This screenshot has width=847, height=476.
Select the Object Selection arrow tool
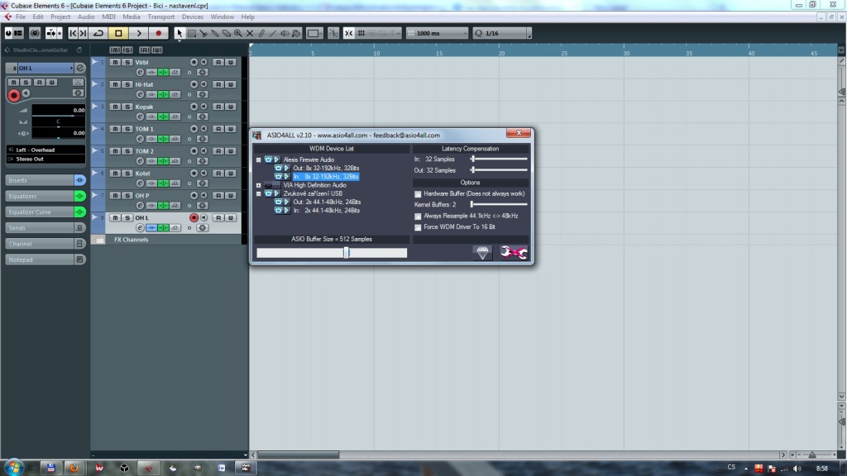[179, 33]
